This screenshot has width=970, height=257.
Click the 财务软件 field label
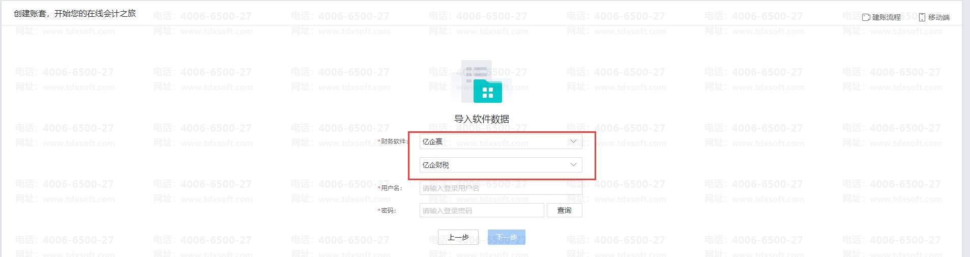tap(393, 141)
